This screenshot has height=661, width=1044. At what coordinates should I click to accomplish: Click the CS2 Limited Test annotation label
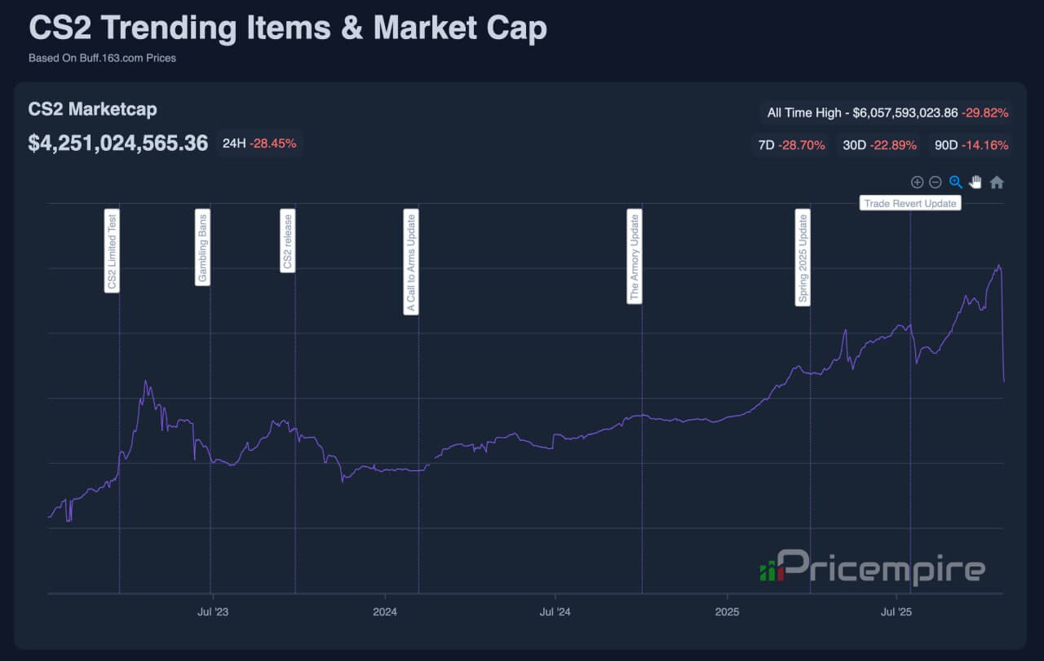(112, 251)
